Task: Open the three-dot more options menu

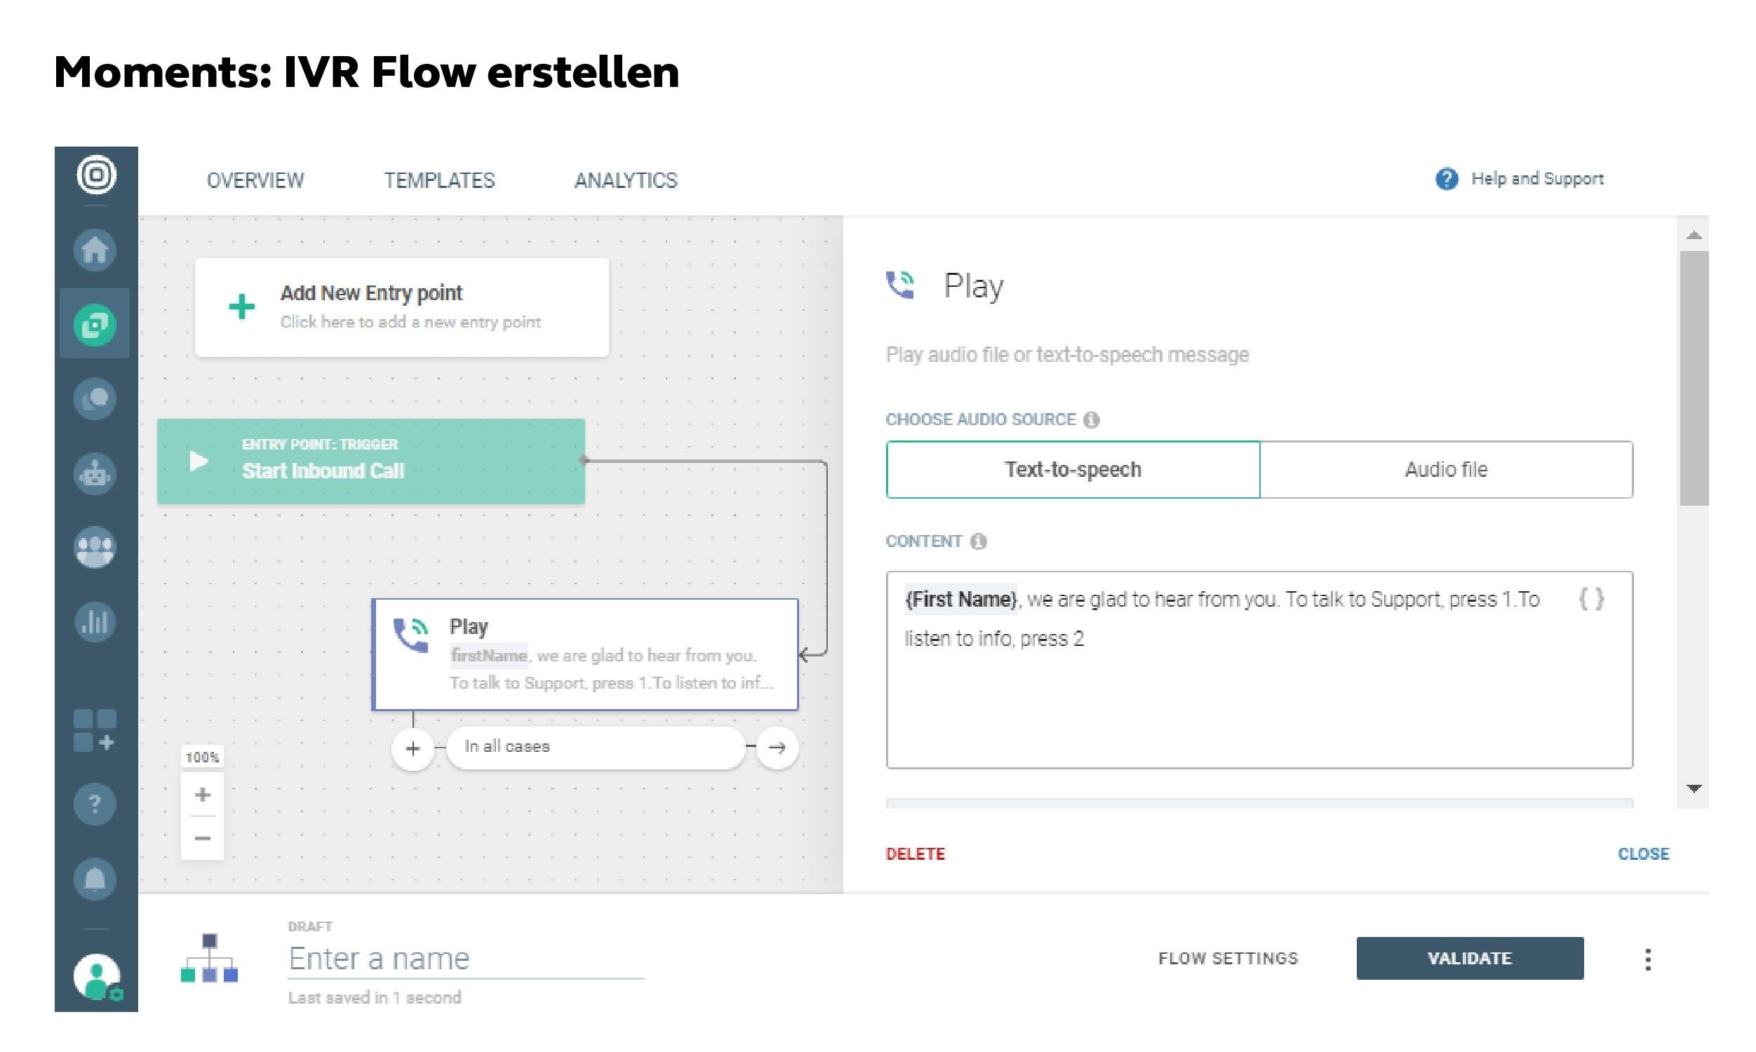Action: pyautogui.click(x=1647, y=959)
